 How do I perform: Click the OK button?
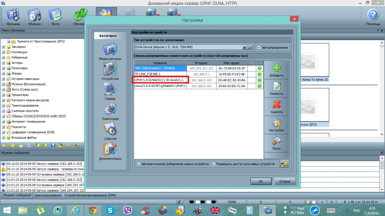click(261, 181)
